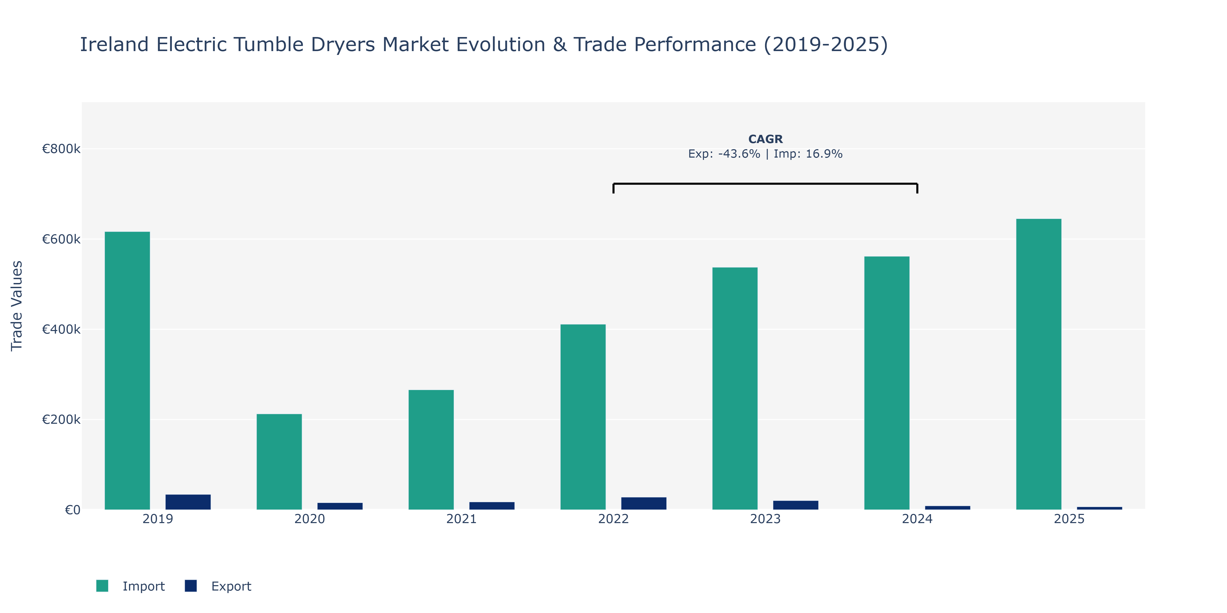The width and height of the screenshot is (1227, 613).
Task: Click the 2021 x-axis label
Action: coord(462,519)
